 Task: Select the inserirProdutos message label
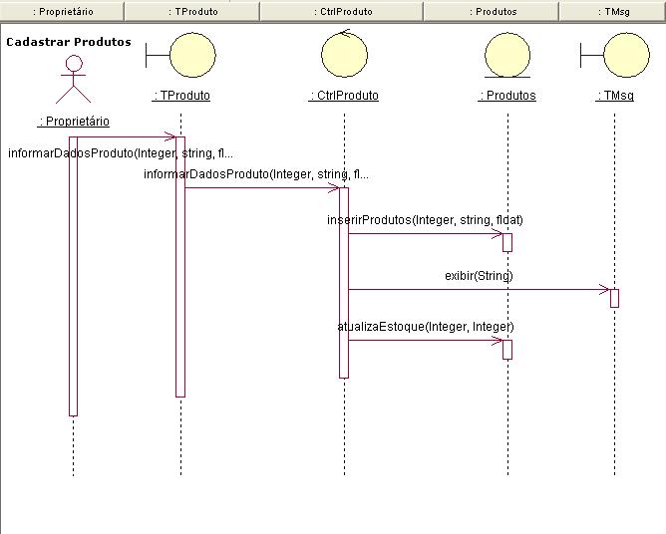[425, 219]
